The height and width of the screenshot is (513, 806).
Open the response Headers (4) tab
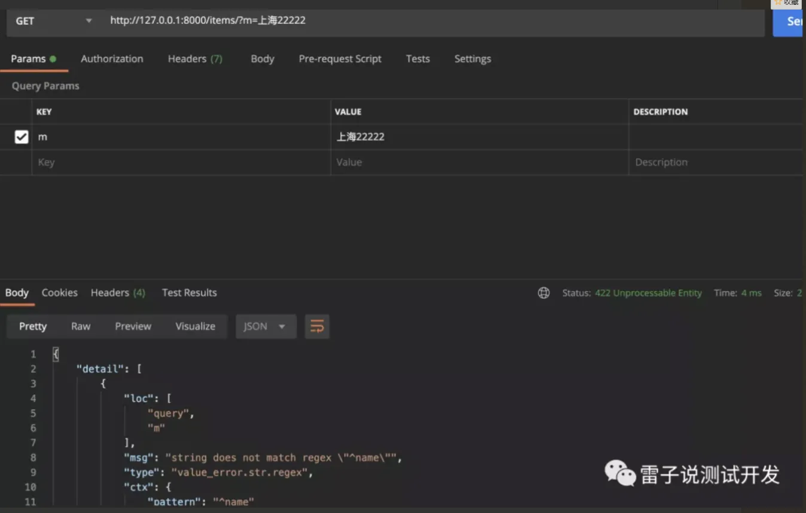click(x=118, y=293)
